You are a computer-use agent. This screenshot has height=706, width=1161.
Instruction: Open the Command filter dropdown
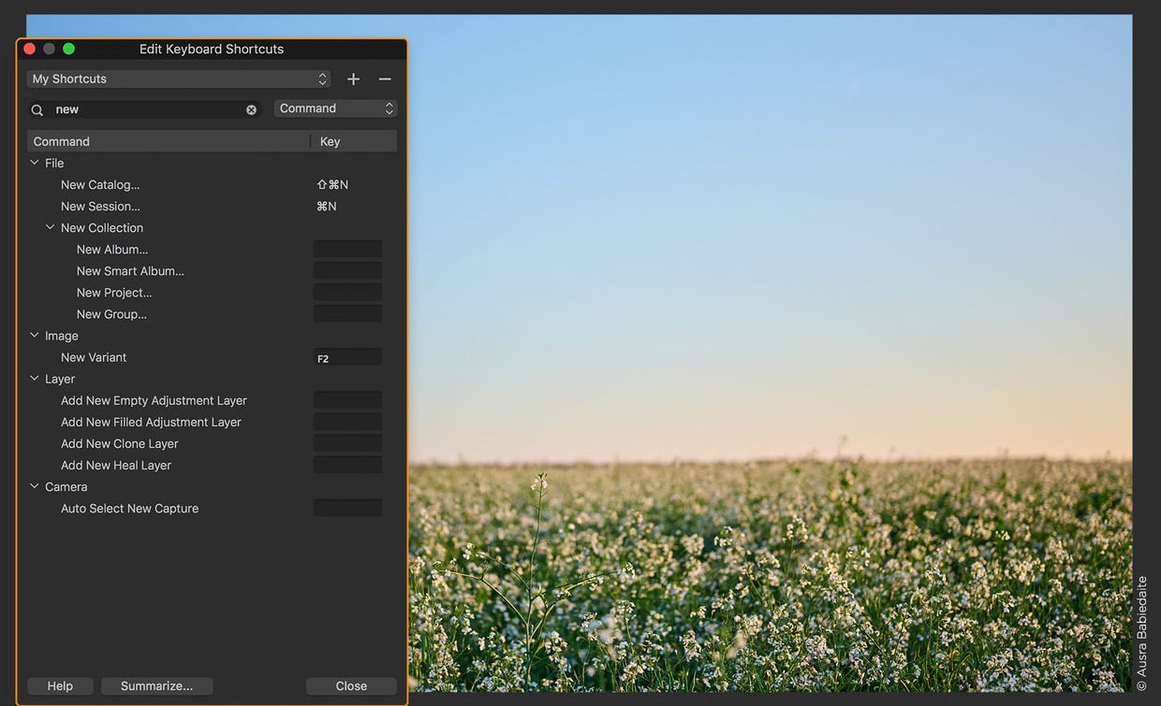point(335,108)
